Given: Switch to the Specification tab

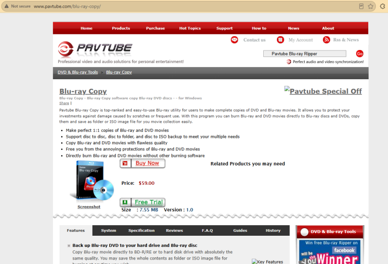Looking at the screenshot, I should [141, 230].
